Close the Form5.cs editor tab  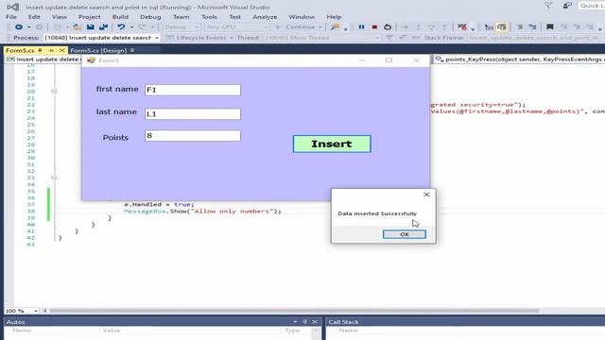61,50
